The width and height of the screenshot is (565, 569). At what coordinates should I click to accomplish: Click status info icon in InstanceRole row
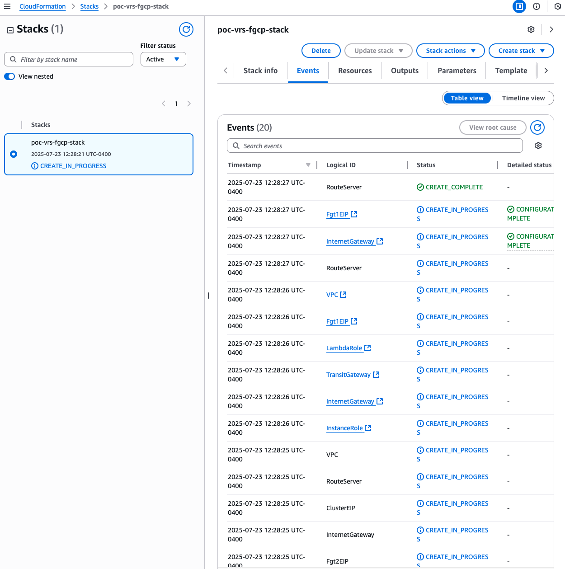(420, 423)
